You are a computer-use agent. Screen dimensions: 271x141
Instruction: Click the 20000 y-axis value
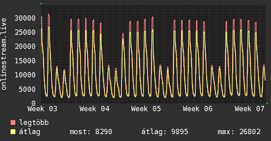pos(25,46)
